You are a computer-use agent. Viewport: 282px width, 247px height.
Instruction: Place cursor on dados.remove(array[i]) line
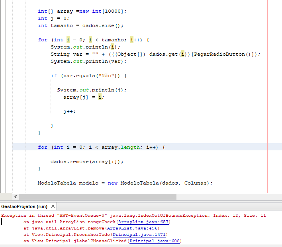tap(87, 161)
